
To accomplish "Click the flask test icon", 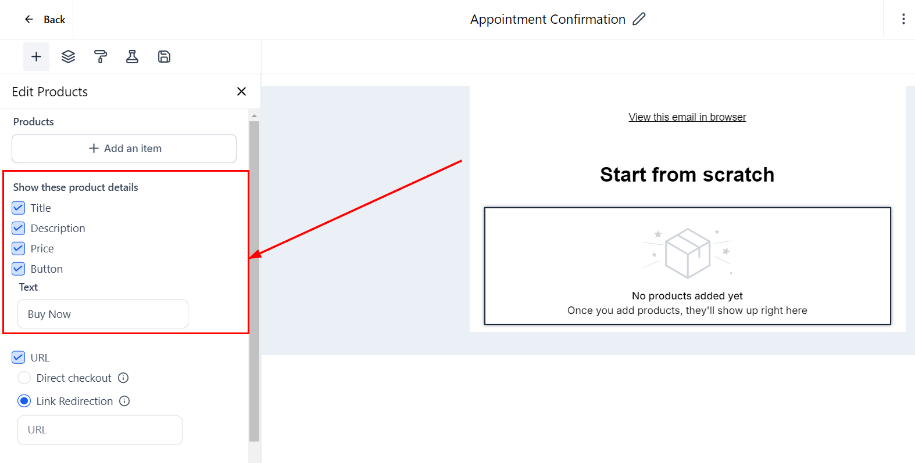I will pos(133,57).
